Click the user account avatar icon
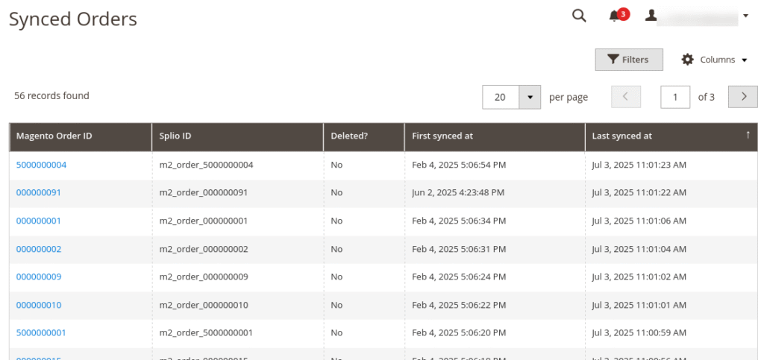The image size is (764, 360). pos(651,16)
